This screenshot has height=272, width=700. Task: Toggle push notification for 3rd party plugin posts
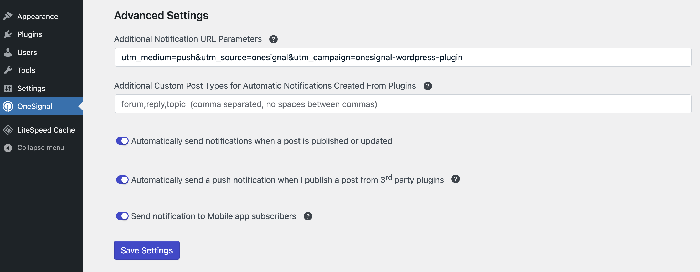pyautogui.click(x=122, y=180)
